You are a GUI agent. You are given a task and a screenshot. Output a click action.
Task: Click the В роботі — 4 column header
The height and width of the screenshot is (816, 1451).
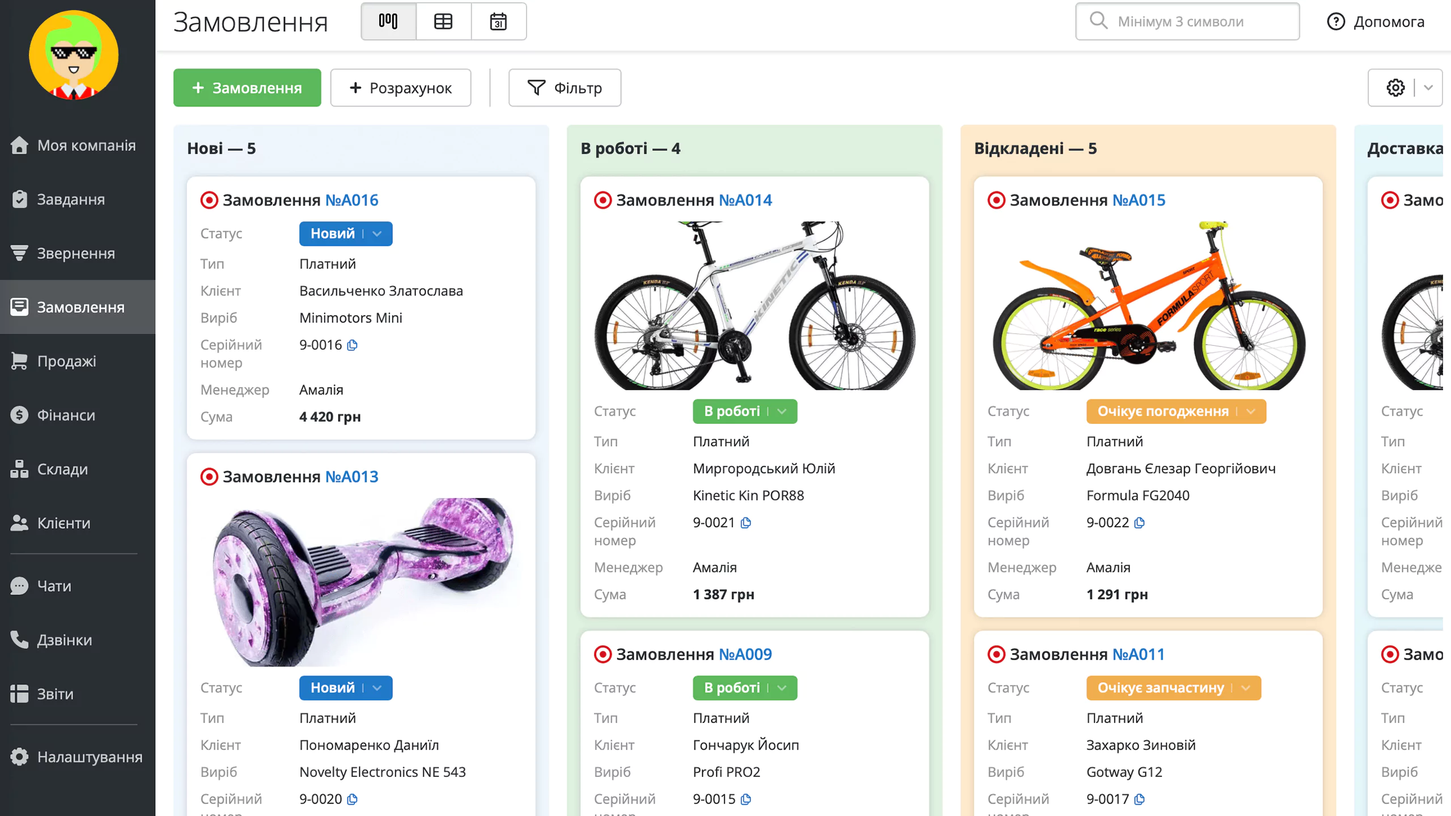[x=630, y=148]
